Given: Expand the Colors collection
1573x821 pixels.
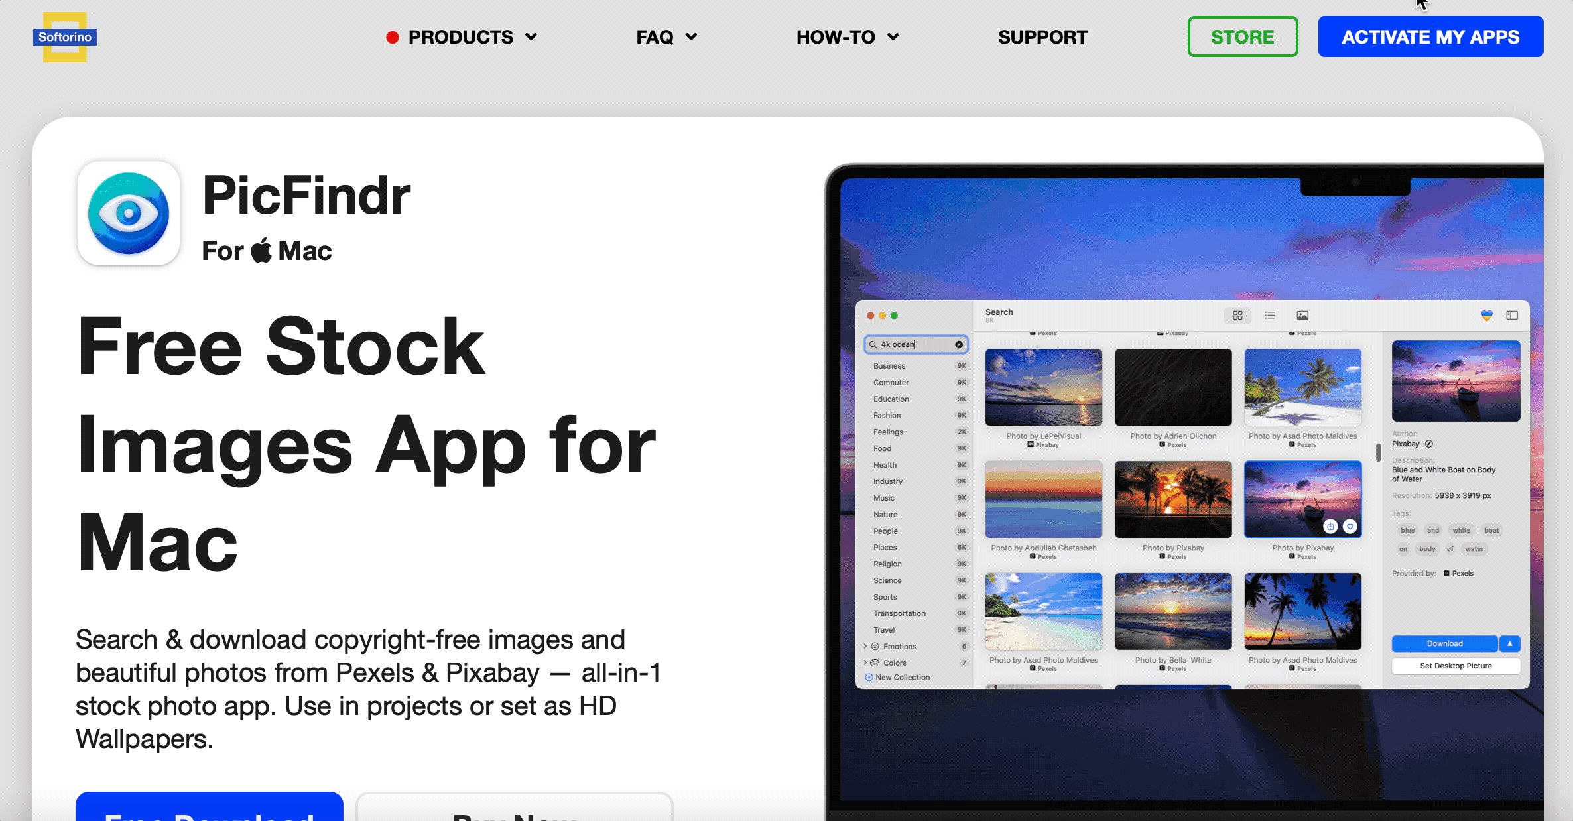Looking at the screenshot, I should [865, 663].
